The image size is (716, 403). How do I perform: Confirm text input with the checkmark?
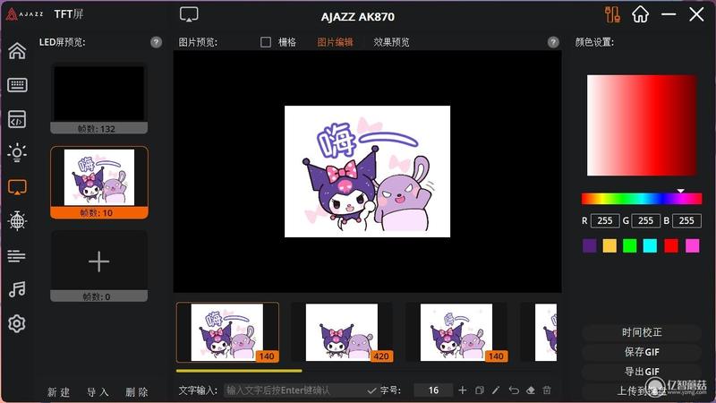tap(371, 390)
